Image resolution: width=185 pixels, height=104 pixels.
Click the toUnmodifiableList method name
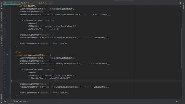pyautogui.click(x=37, y=55)
